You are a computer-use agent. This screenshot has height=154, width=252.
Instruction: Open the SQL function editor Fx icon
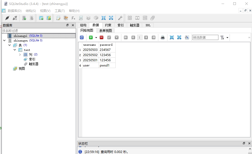pos(73,18)
